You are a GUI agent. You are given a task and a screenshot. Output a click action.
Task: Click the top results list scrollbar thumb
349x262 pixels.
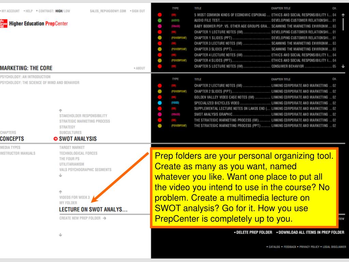(343, 24)
